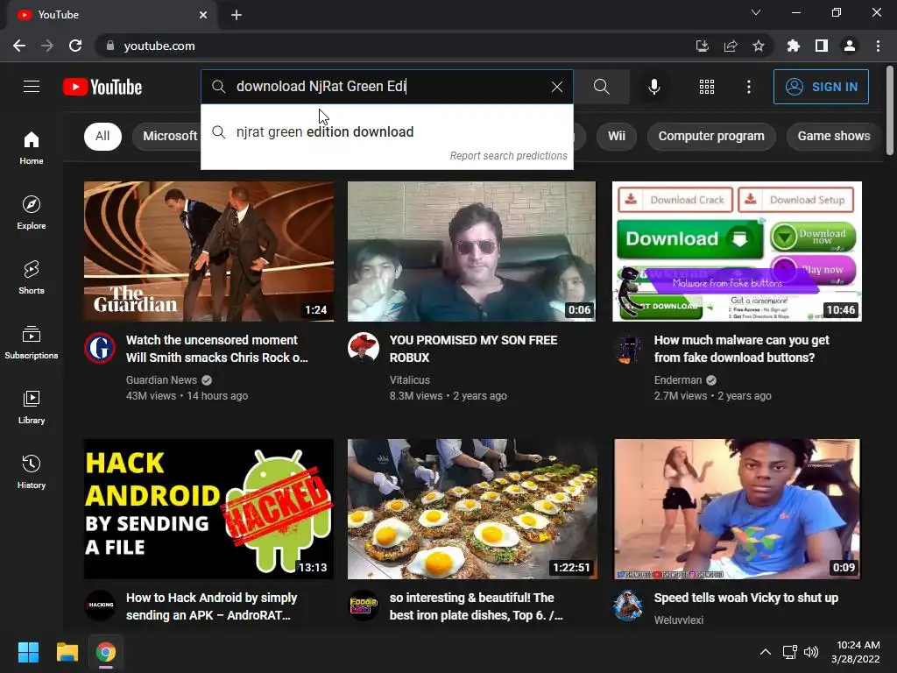Open the iron plate dishes thumbnail
The height and width of the screenshot is (673, 897).
click(x=472, y=509)
